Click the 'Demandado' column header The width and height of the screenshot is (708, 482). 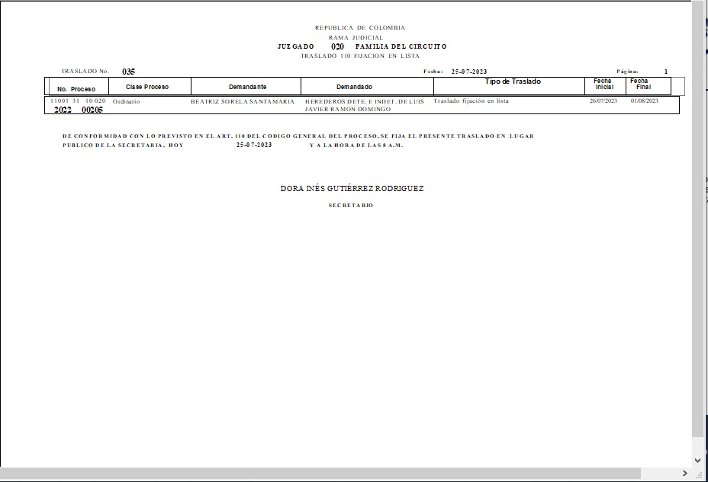354,87
